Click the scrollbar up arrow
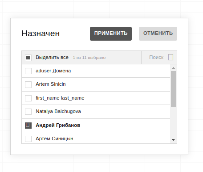Screen dimensions: 203x172 pos(173,68)
